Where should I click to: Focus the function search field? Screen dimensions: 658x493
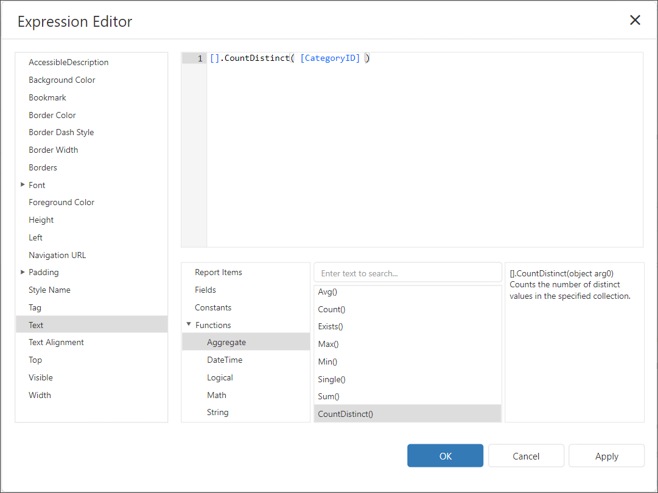(x=408, y=273)
